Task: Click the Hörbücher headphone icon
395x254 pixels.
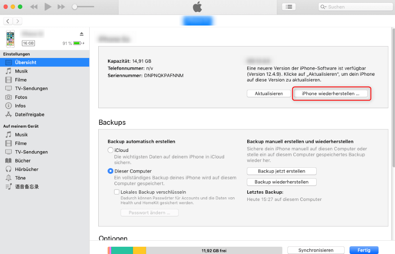Action: [9, 169]
